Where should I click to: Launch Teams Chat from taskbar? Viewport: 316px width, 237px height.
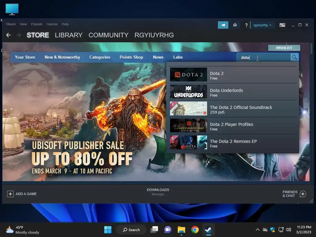point(168,230)
